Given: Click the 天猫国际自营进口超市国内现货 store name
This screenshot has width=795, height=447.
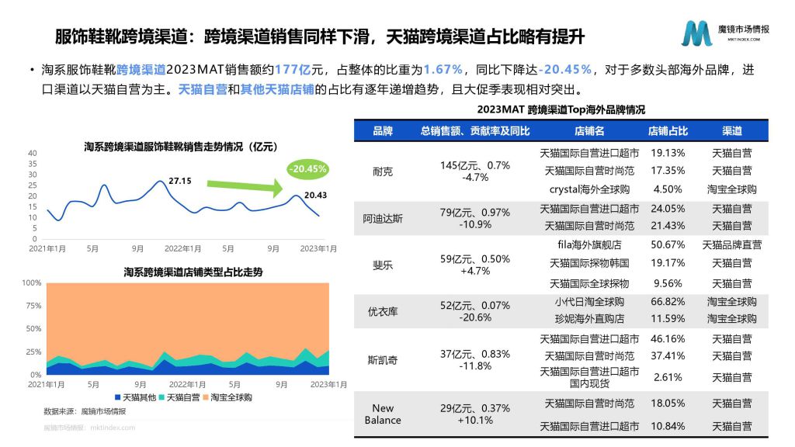Looking at the screenshot, I should (x=589, y=378).
